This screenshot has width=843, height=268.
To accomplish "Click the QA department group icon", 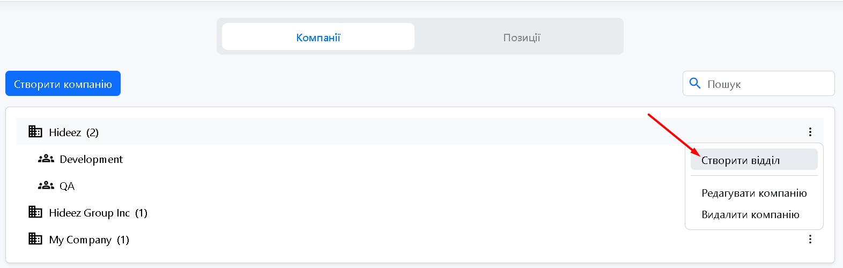I will tap(46, 186).
